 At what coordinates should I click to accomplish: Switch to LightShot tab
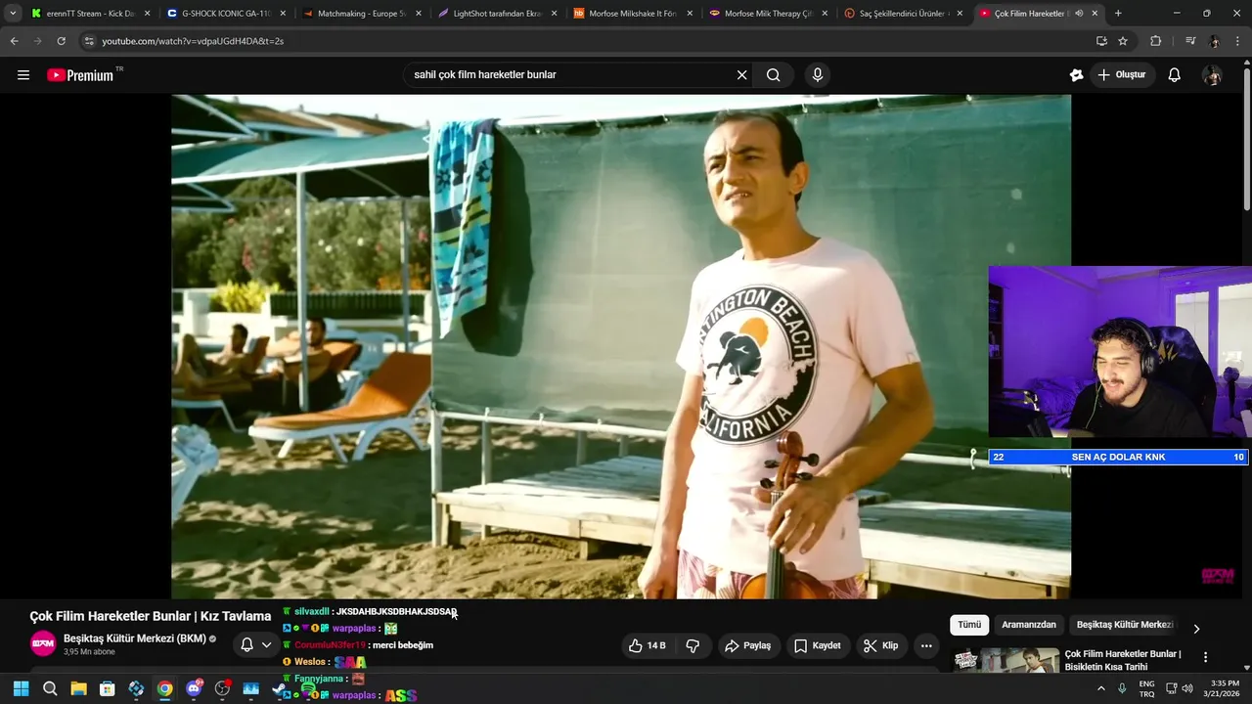(x=497, y=14)
